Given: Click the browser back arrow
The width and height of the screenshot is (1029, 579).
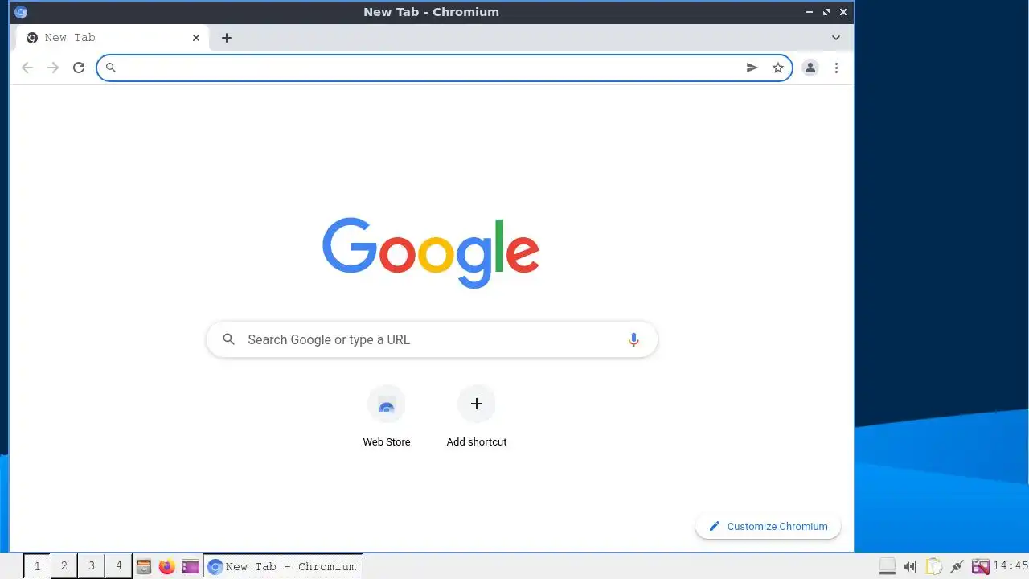Looking at the screenshot, I should click(27, 68).
